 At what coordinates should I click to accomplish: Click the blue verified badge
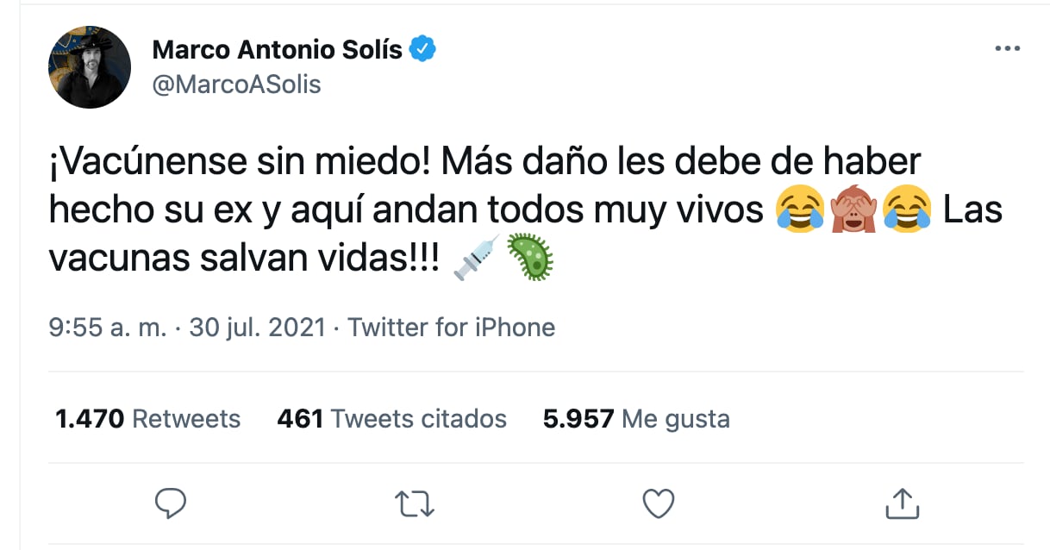(422, 50)
